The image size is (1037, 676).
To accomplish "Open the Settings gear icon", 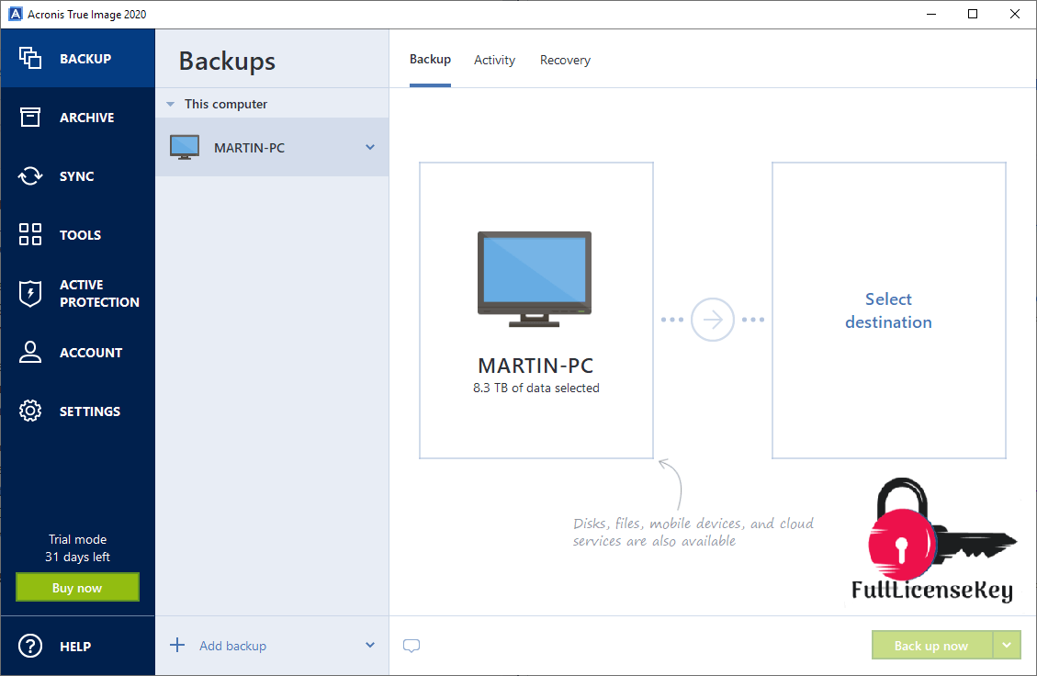I will tap(29, 411).
